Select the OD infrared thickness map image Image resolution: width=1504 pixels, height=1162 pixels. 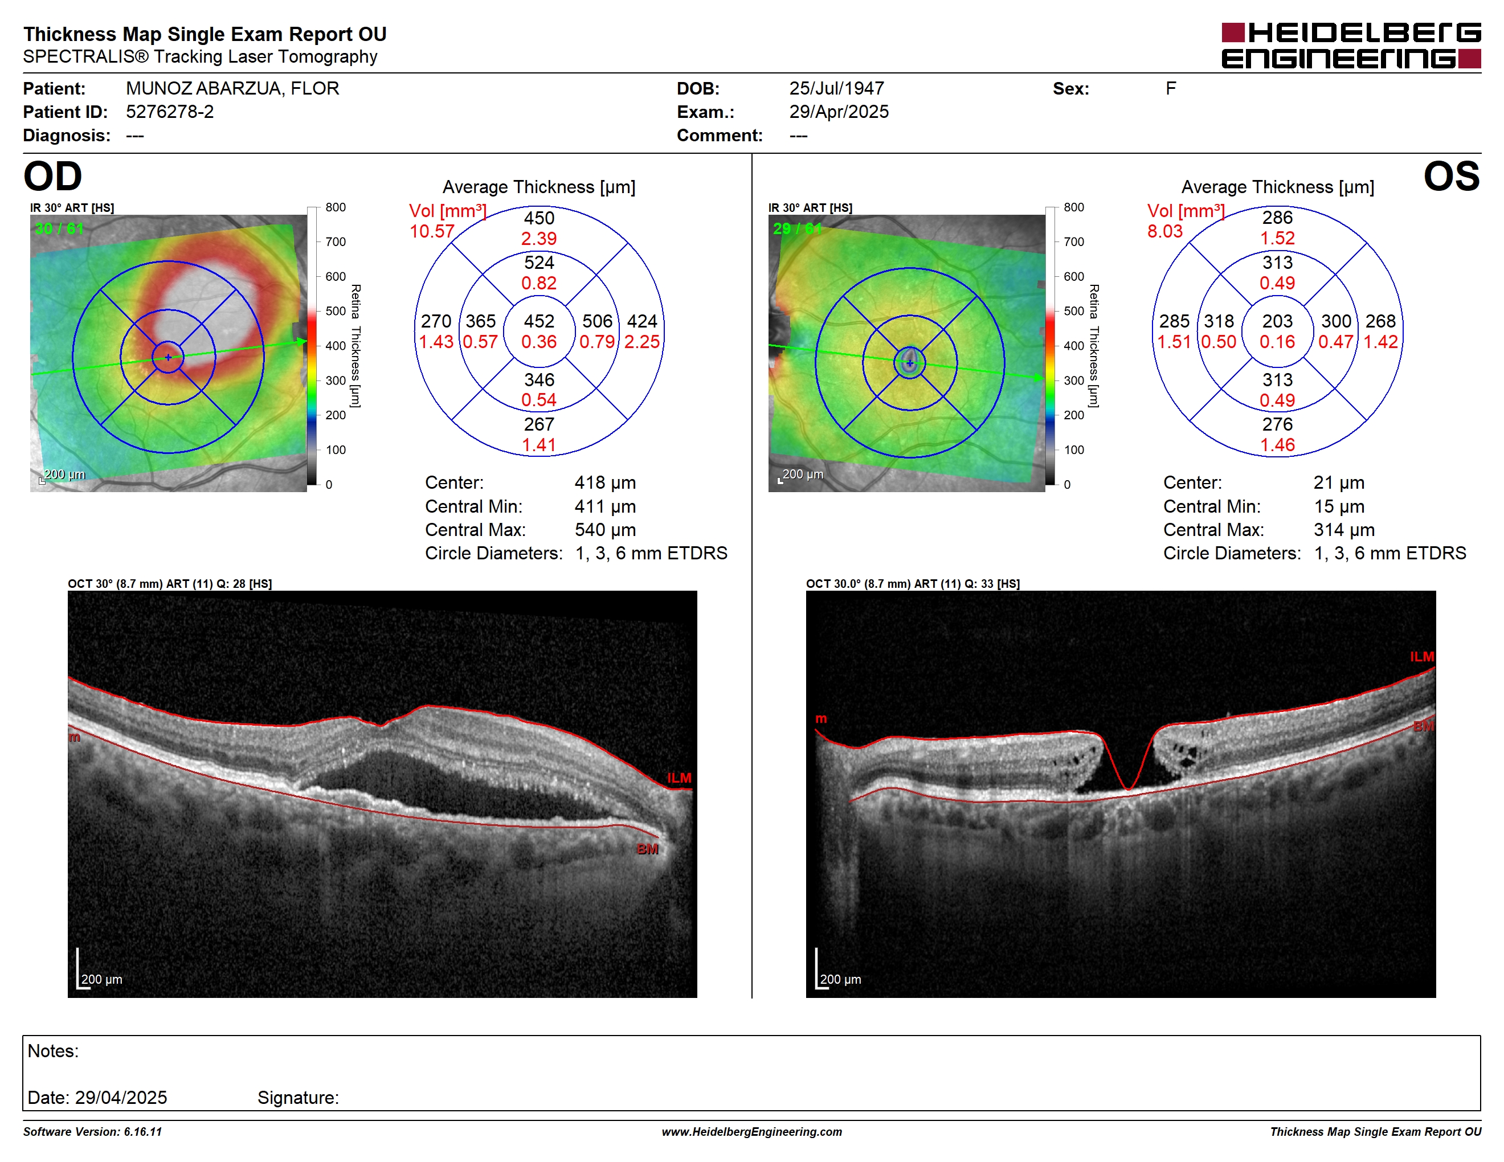click(x=168, y=353)
